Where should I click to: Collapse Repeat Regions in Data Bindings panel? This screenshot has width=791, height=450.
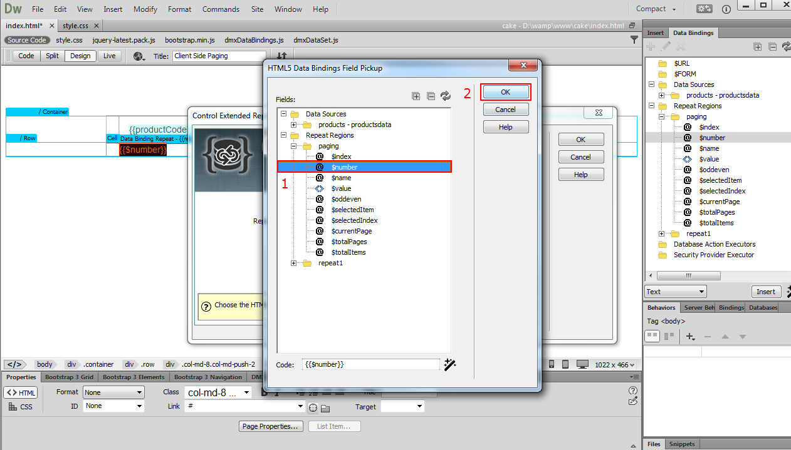click(x=652, y=106)
